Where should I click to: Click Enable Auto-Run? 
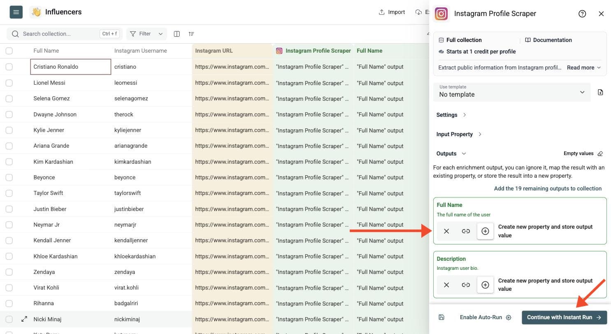click(x=486, y=317)
